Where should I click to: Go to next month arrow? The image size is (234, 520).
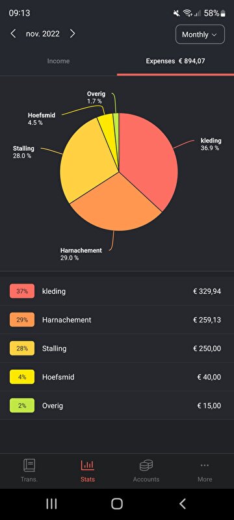[x=73, y=34]
